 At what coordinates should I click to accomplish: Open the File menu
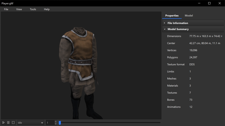[x=6, y=9]
